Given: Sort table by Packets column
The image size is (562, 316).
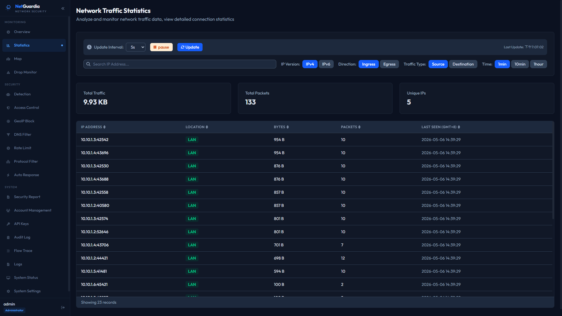Looking at the screenshot, I should coord(351,127).
